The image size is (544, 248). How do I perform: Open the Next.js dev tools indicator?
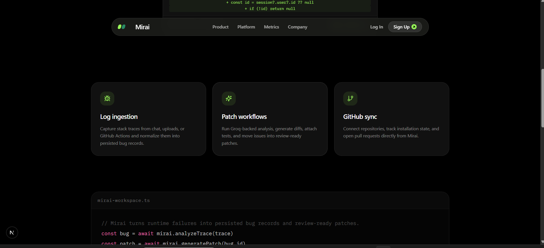pos(12,233)
